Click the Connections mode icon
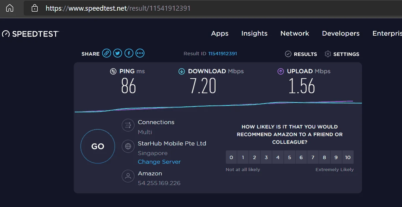402x207 pixels. (x=128, y=125)
